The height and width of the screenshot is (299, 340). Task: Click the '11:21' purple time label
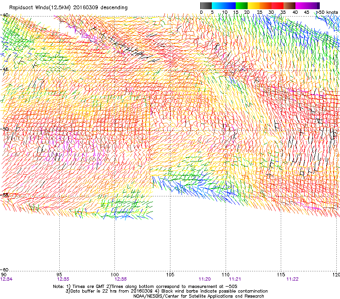[x=235, y=279]
